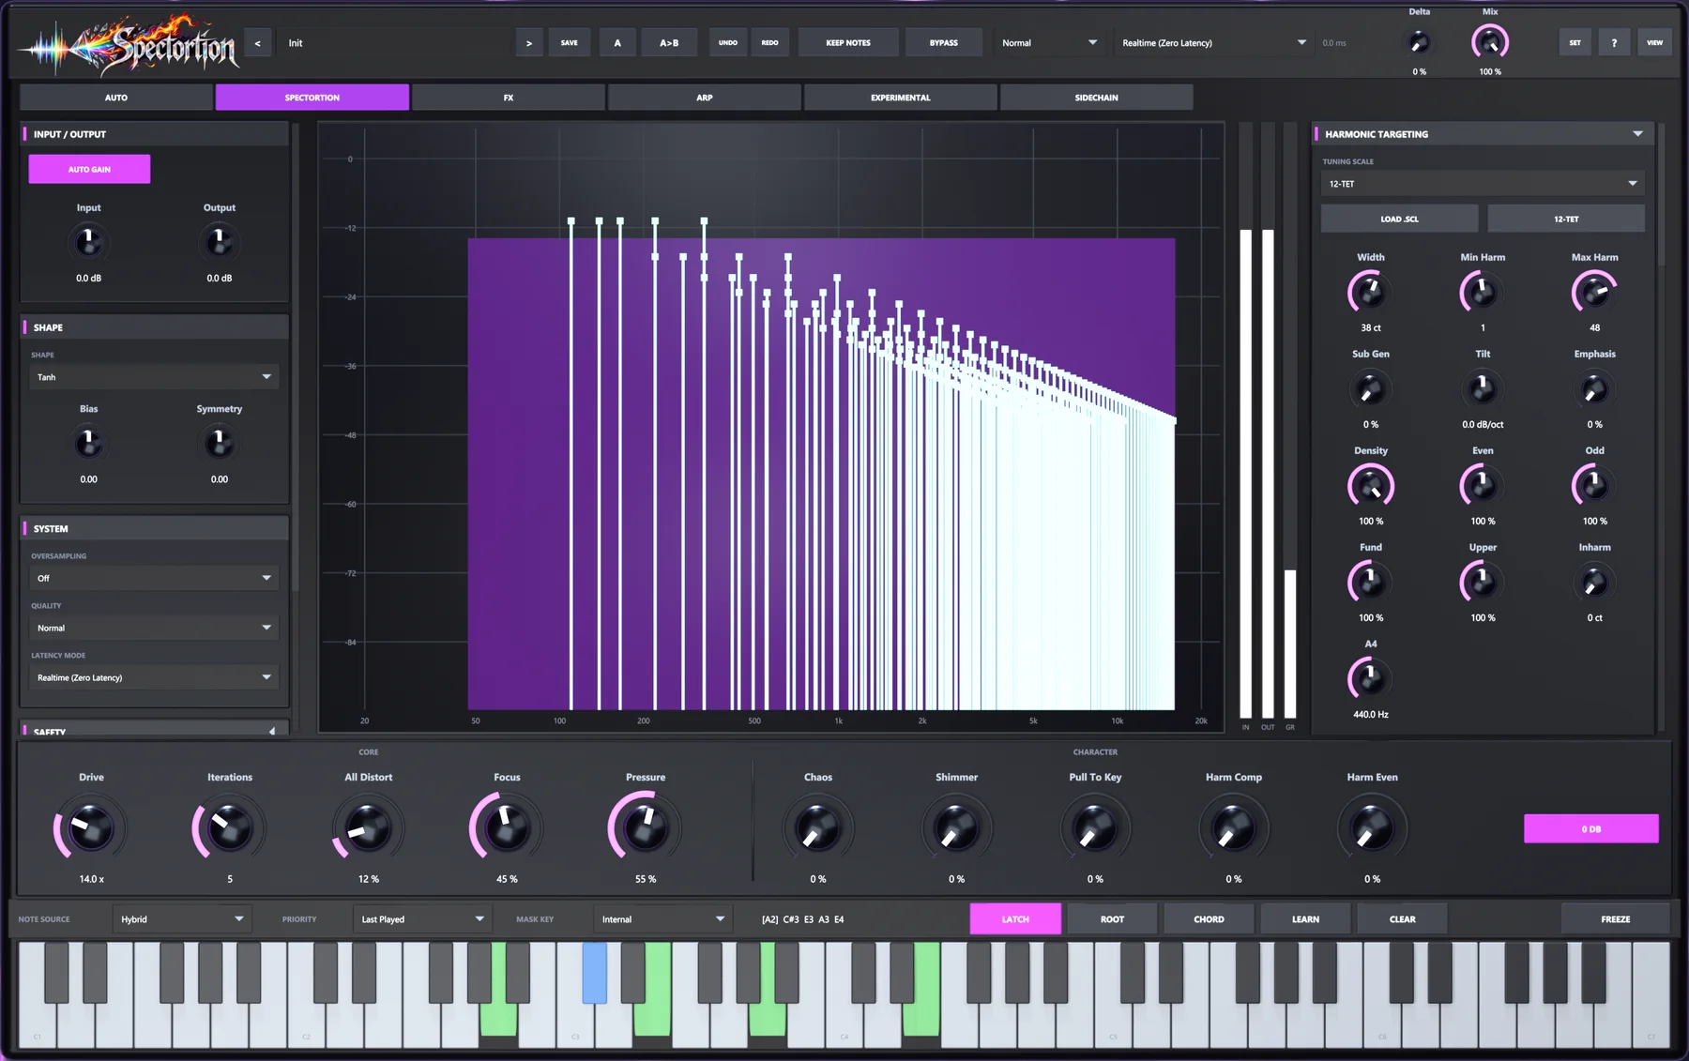The height and width of the screenshot is (1061, 1689).
Task: Click the Shimmer knob
Action: (x=956, y=828)
